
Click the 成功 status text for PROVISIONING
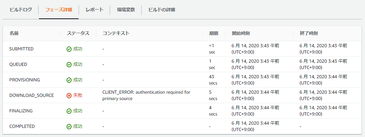[78, 80]
